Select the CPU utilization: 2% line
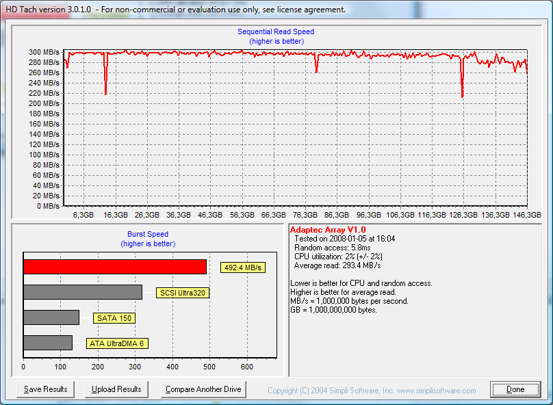Viewport: 553px width, 405px height. pyautogui.click(x=338, y=257)
